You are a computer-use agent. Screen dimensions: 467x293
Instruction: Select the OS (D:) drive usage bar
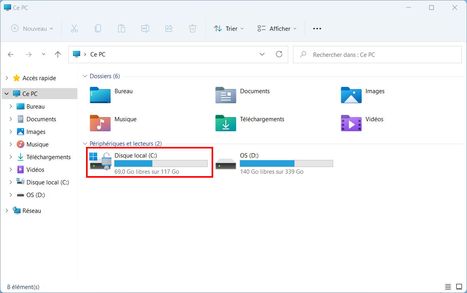[x=286, y=163]
